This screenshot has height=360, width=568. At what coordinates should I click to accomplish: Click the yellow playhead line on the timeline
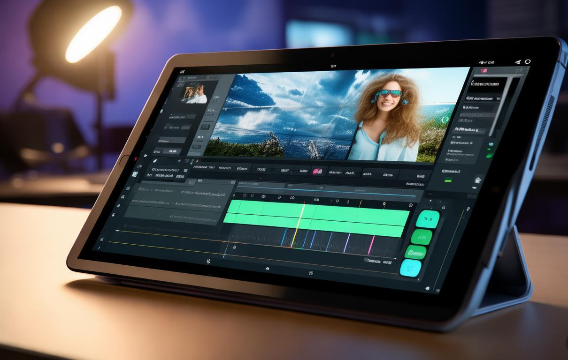coord(299,225)
